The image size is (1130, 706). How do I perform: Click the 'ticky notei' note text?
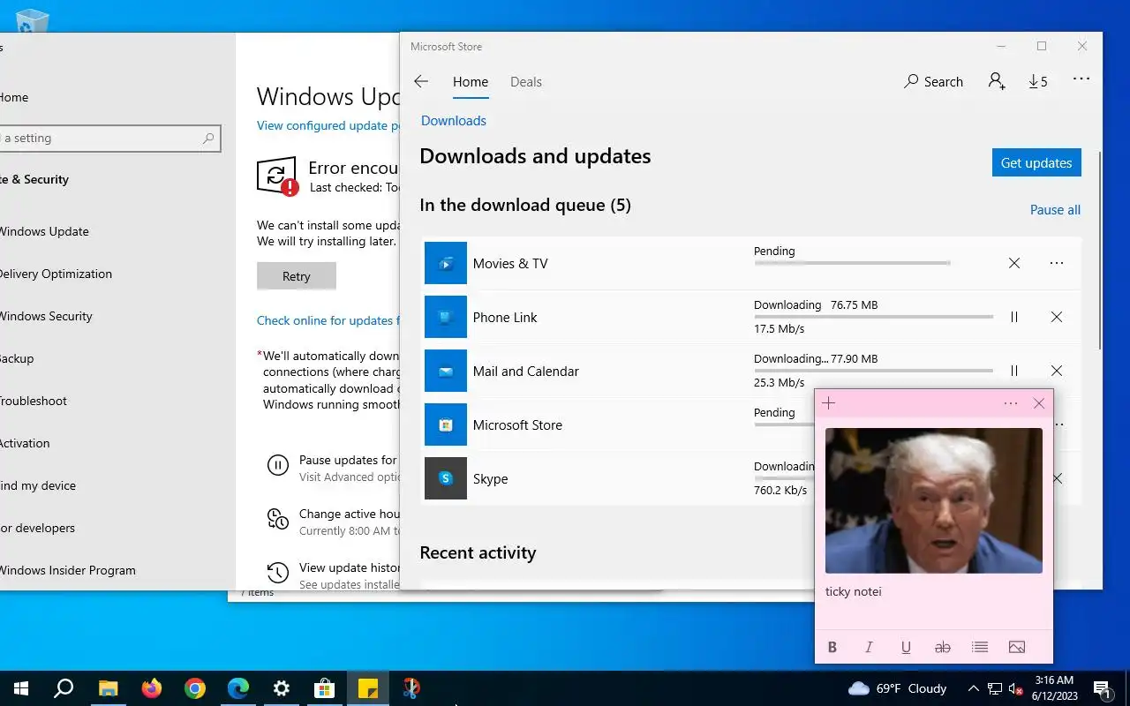point(854,591)
